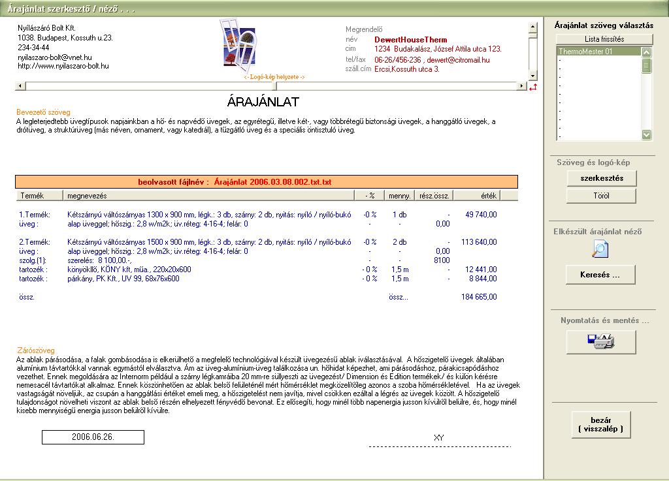Click the Zárószöveg heading
This screenshot has width=669, height=481.
[x=36, y=350]
